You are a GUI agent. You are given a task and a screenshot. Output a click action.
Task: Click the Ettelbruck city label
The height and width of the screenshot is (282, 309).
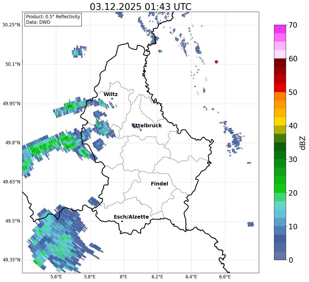(147, 126)
